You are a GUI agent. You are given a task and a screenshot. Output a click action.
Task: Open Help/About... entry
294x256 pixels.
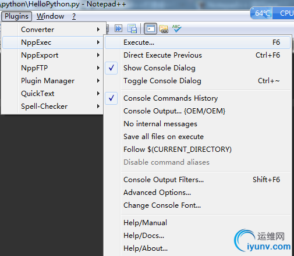coord(197,248)
